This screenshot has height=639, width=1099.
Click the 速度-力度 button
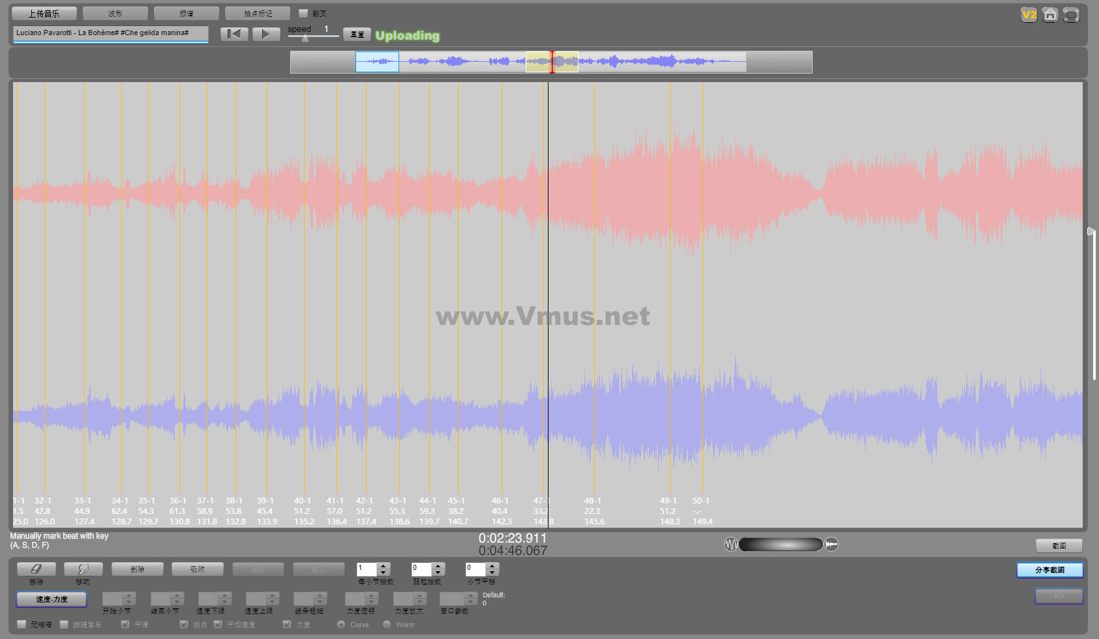(x=52, y=599)
